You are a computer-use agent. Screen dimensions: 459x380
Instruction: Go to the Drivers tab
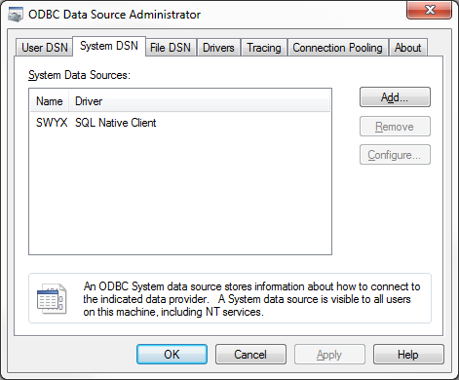218,48
